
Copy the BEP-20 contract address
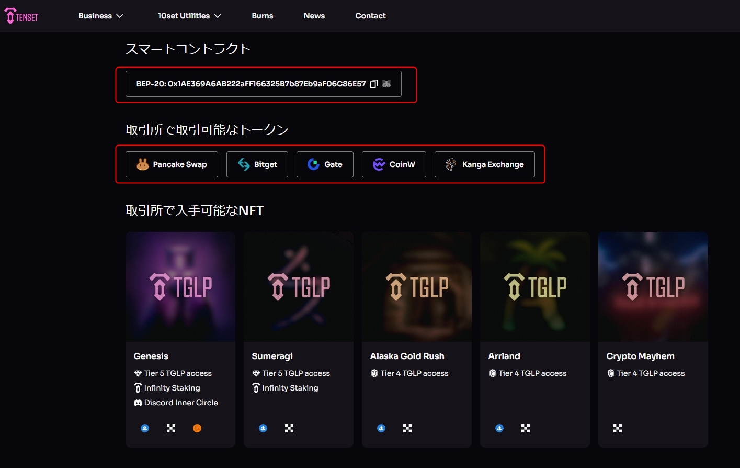point(373,84)
